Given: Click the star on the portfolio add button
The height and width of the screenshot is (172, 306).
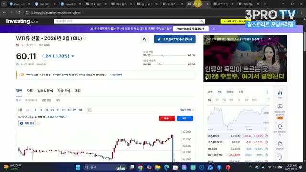Looking at the screenshot, I should pyautogui.click(x=159, y=39).
